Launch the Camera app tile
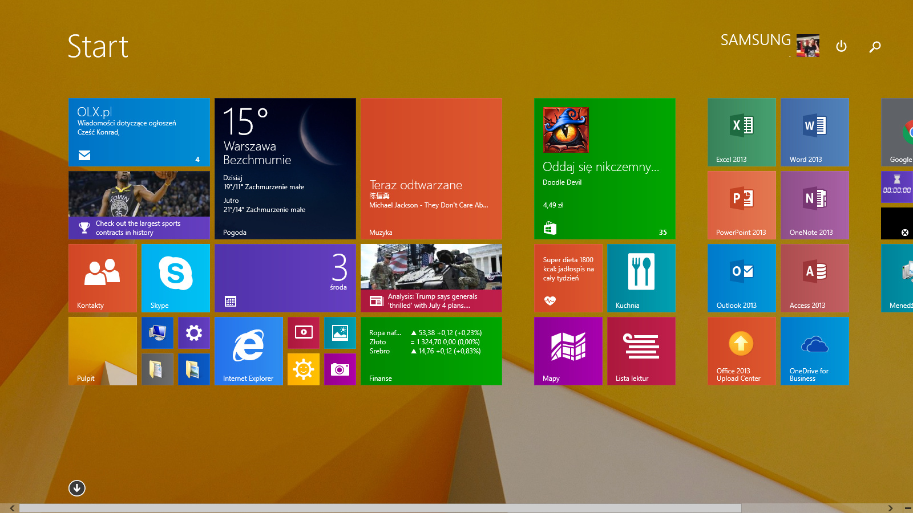 click(340, 369)
